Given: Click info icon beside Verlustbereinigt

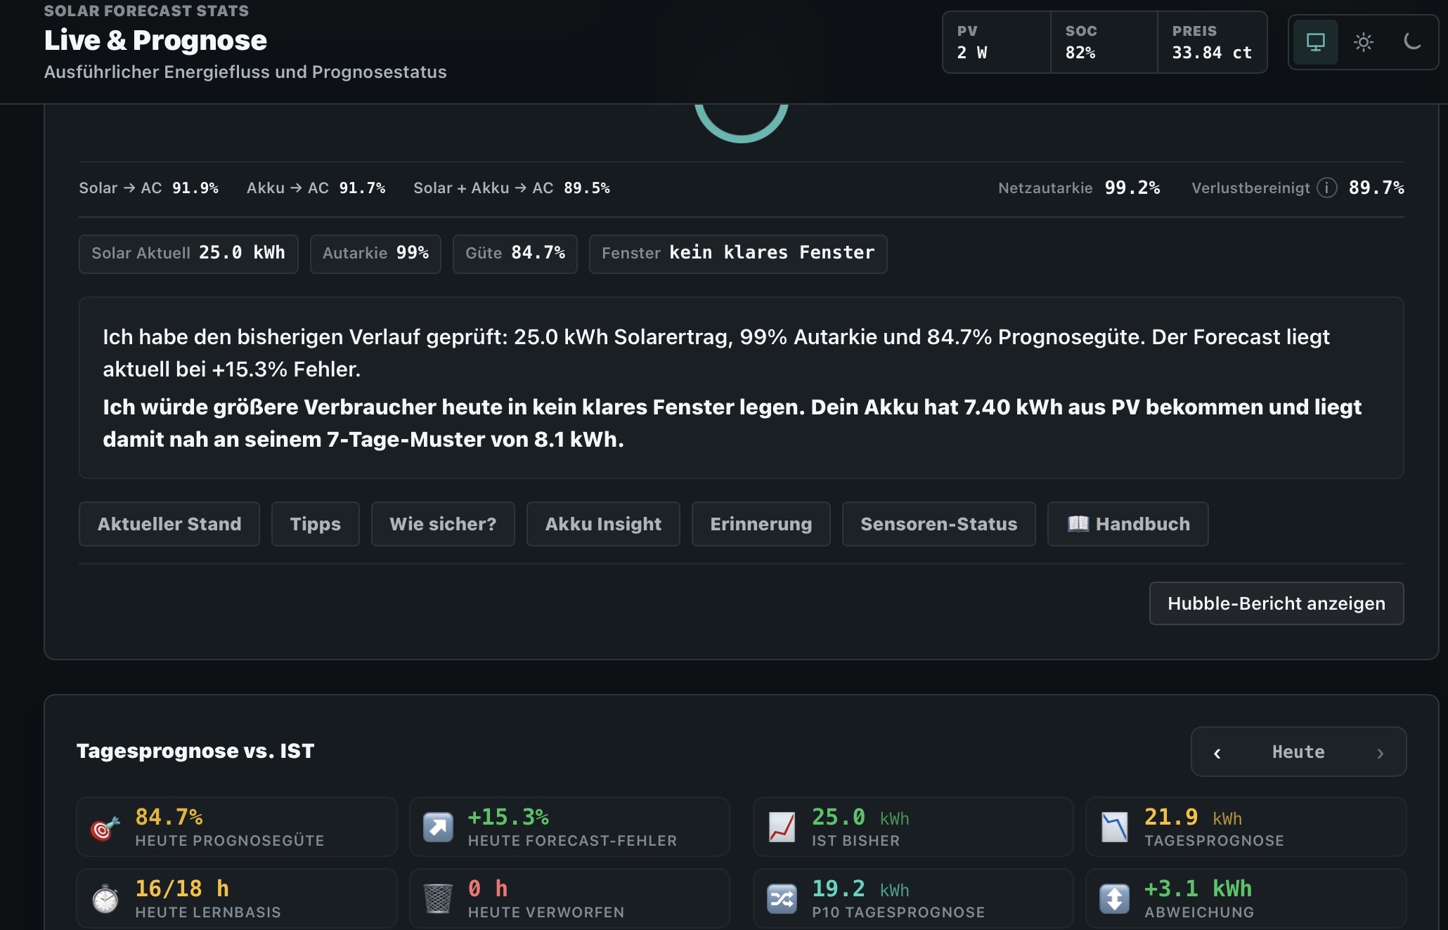Looking at the screenshot, I should tap(1326, 188).
